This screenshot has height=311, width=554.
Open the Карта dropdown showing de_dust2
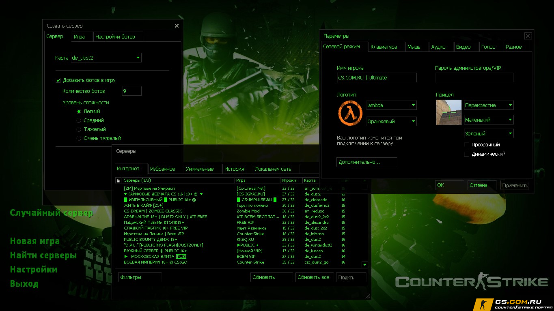(106, 58)
